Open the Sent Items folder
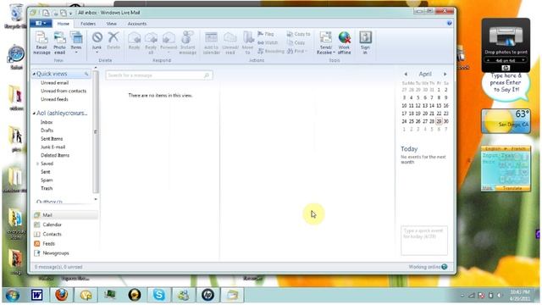This screenshot has width=542, height=305. 52,139
